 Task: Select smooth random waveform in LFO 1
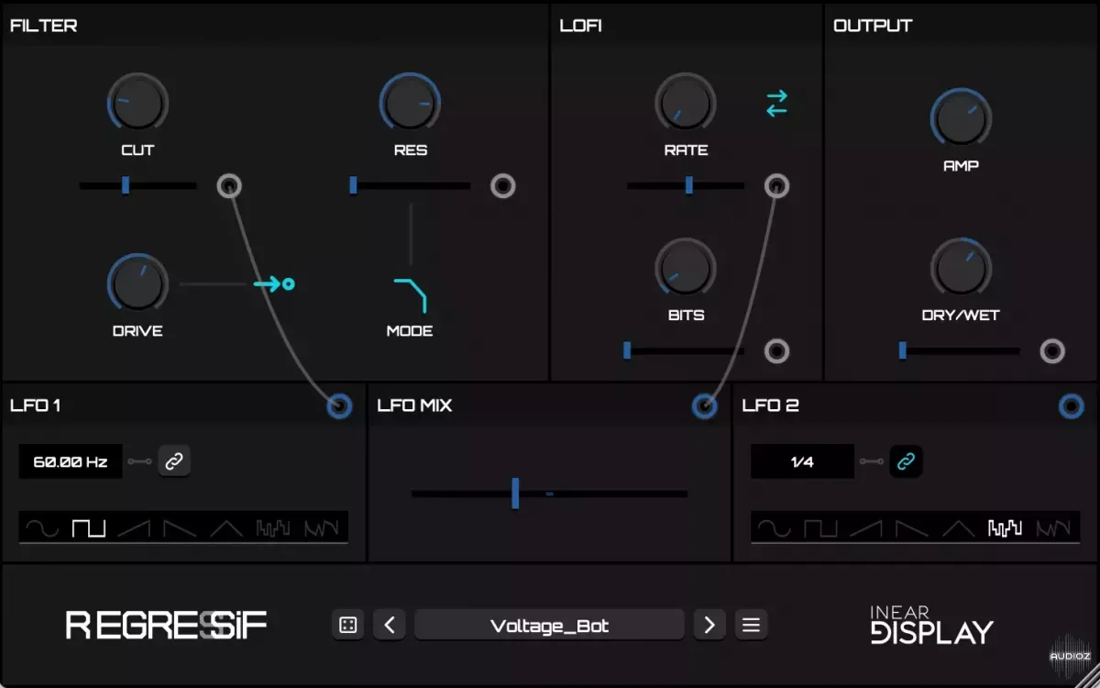point(321,527)
